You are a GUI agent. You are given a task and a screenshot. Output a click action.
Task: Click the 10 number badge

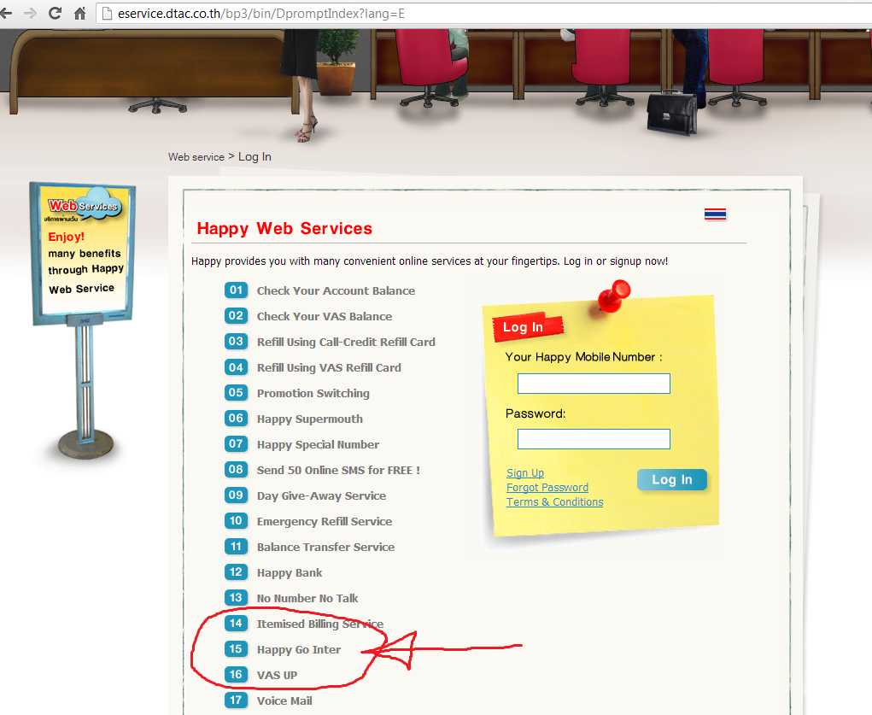pyautogui.click(x=236, y=521)
